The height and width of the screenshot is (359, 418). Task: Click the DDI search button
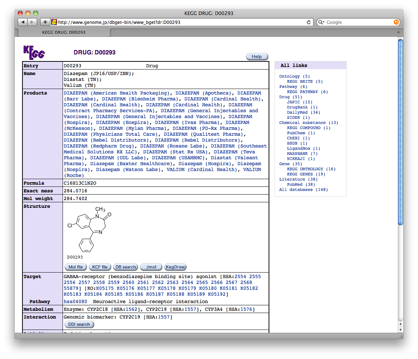pos(79,324)
